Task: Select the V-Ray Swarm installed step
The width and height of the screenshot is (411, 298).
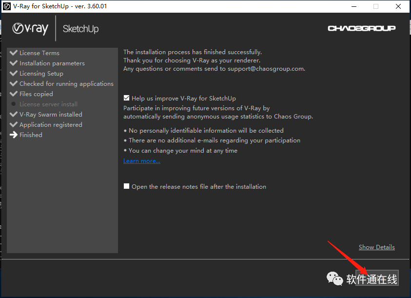Action: click(51, 115)
